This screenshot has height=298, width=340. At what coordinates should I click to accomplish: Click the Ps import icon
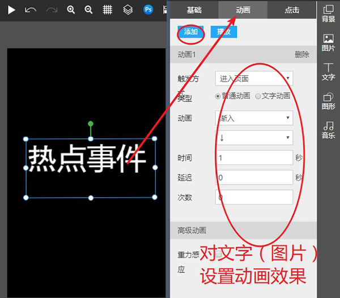tap(148, 10)
